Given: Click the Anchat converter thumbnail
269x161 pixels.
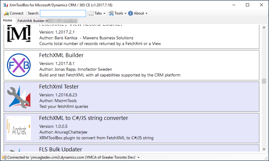Looking at the screenshot, I should tap(19, 128).
